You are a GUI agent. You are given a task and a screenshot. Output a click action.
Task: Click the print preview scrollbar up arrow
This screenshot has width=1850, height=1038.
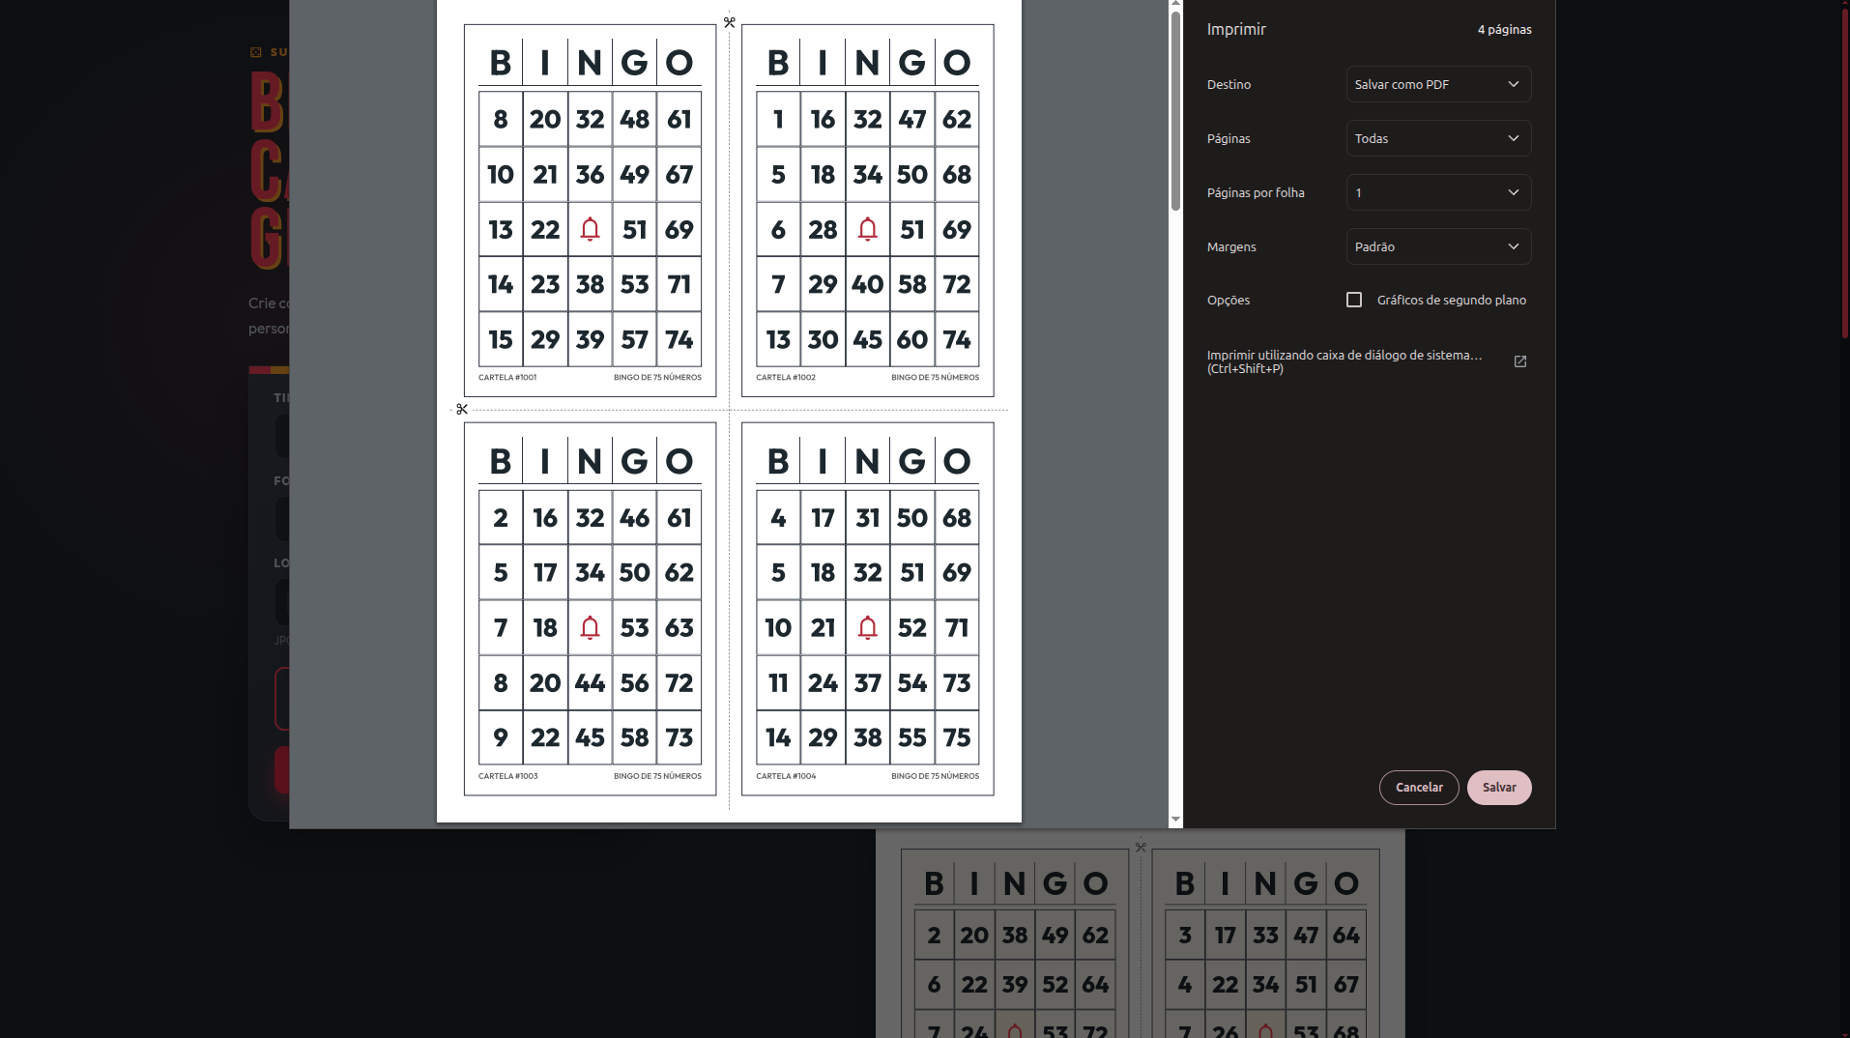(1175, 5)
